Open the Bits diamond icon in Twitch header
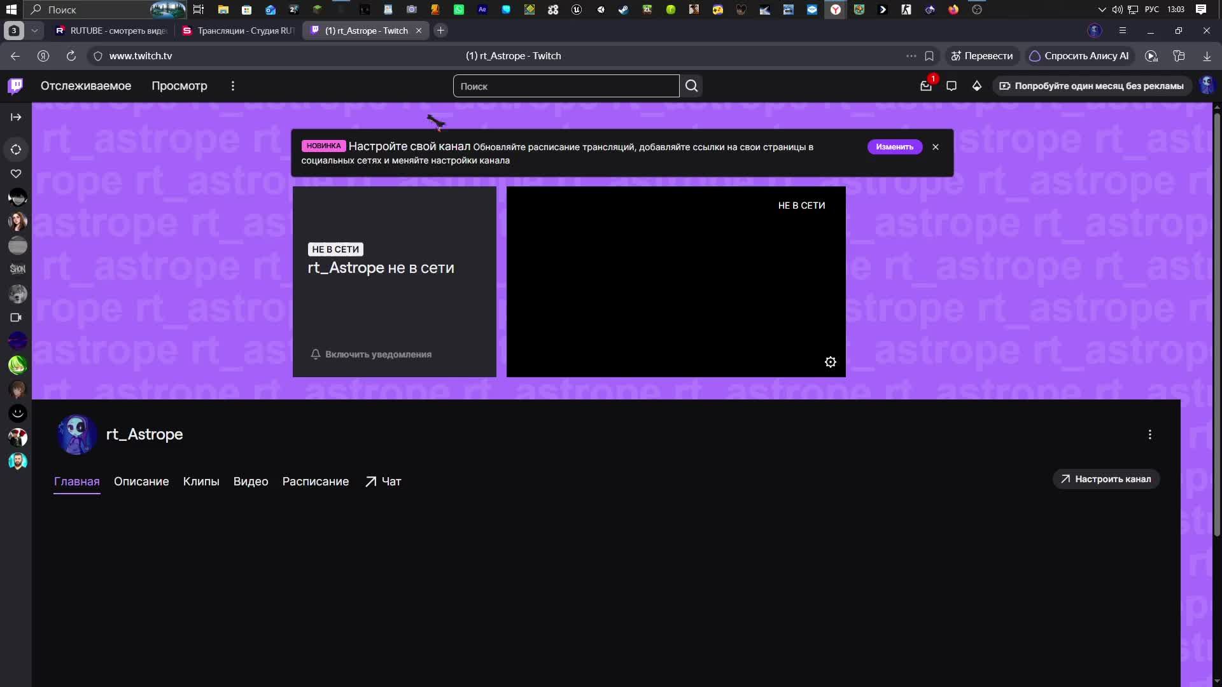Viewport: 1222px width, 687px height. point(977,86)
